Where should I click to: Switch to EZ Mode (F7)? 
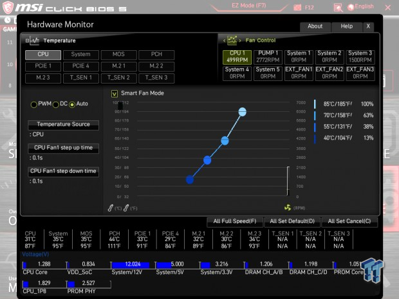(249, 6)
